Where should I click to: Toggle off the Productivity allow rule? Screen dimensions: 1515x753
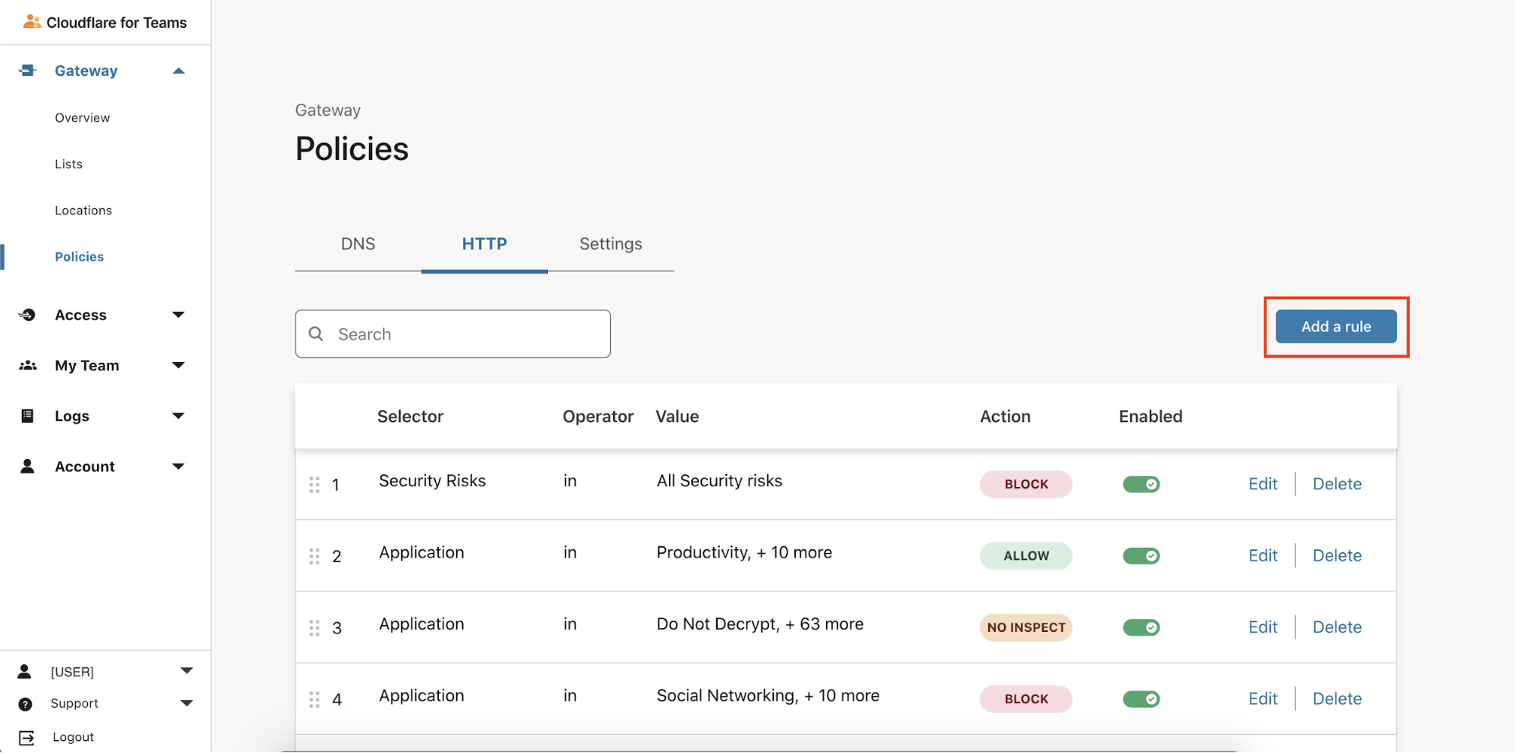(1141, 556)
